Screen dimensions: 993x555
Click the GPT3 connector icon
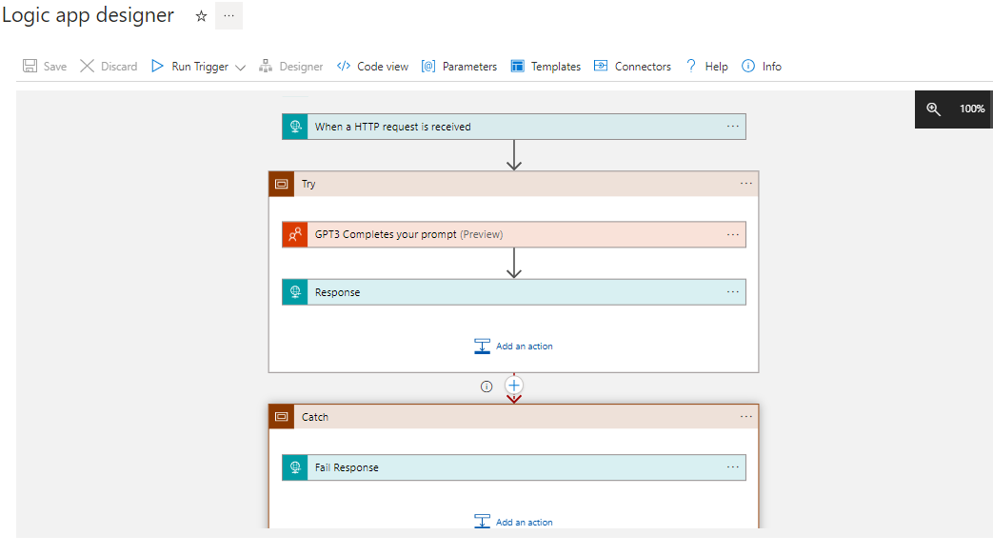coord(295,234)
